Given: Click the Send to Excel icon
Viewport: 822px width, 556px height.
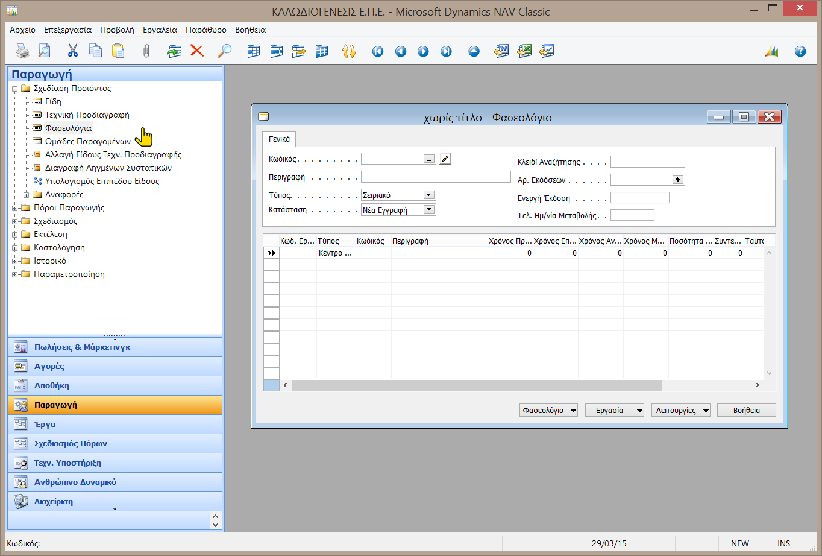Looking at the screenshot, I should tap(524, 51).
